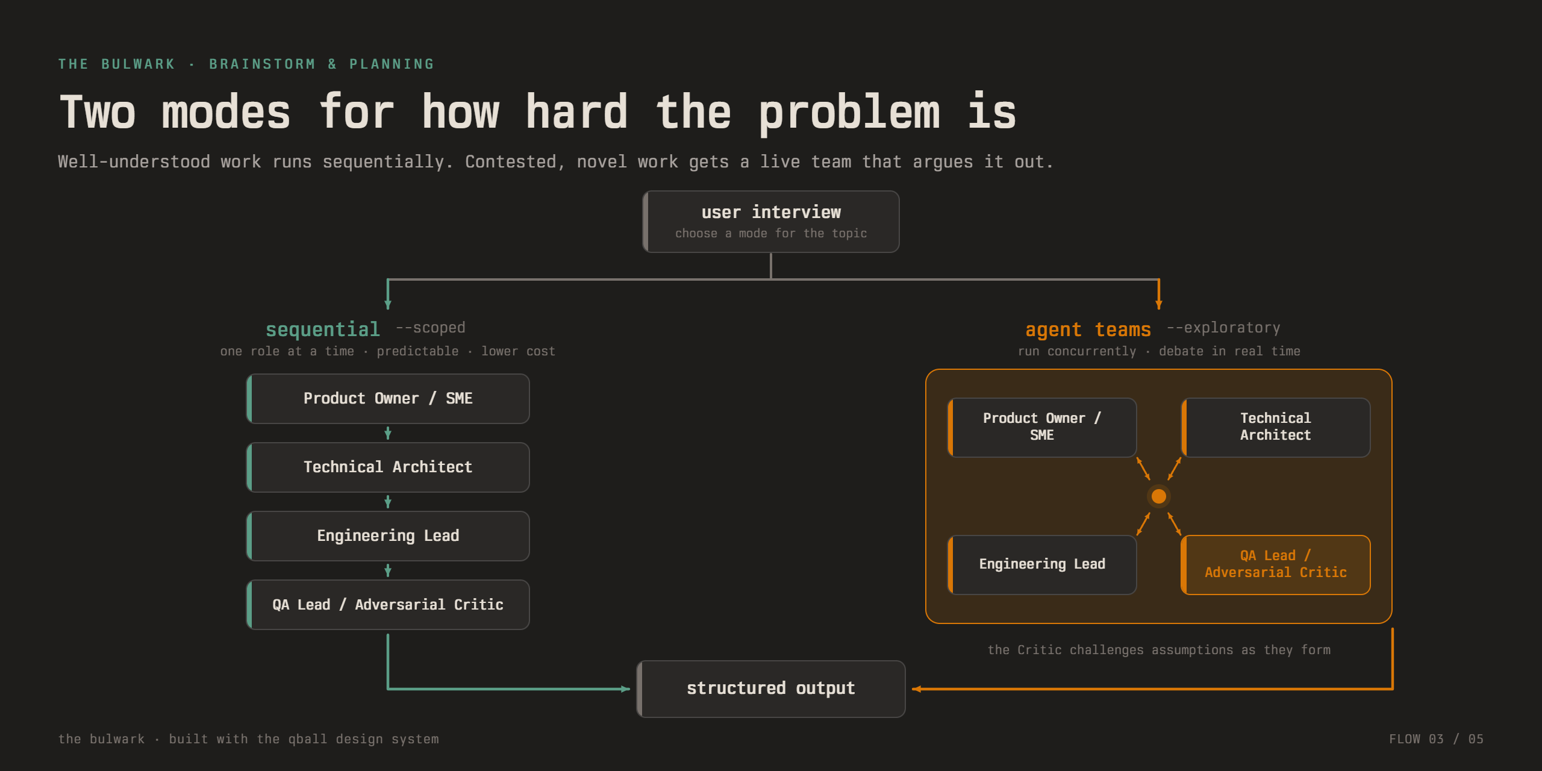Click 'the Critic challenges assumptions as they form'
Screen dimensions: 1542x771
coord(1159,650)
